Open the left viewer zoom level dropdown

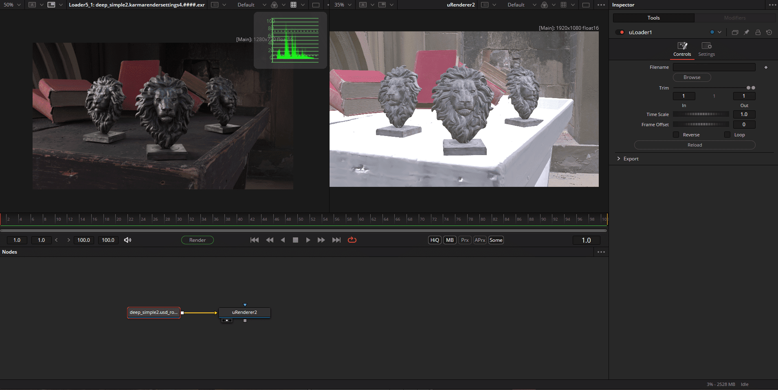18,5
